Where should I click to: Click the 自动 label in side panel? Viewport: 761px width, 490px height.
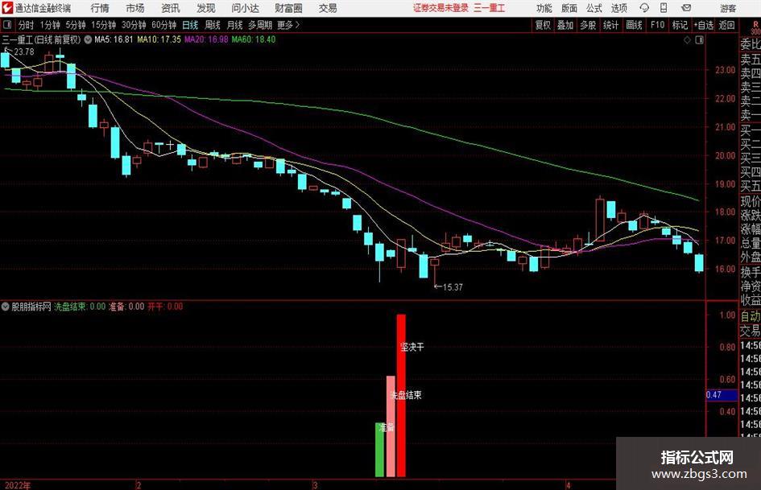tap(751, 316)
